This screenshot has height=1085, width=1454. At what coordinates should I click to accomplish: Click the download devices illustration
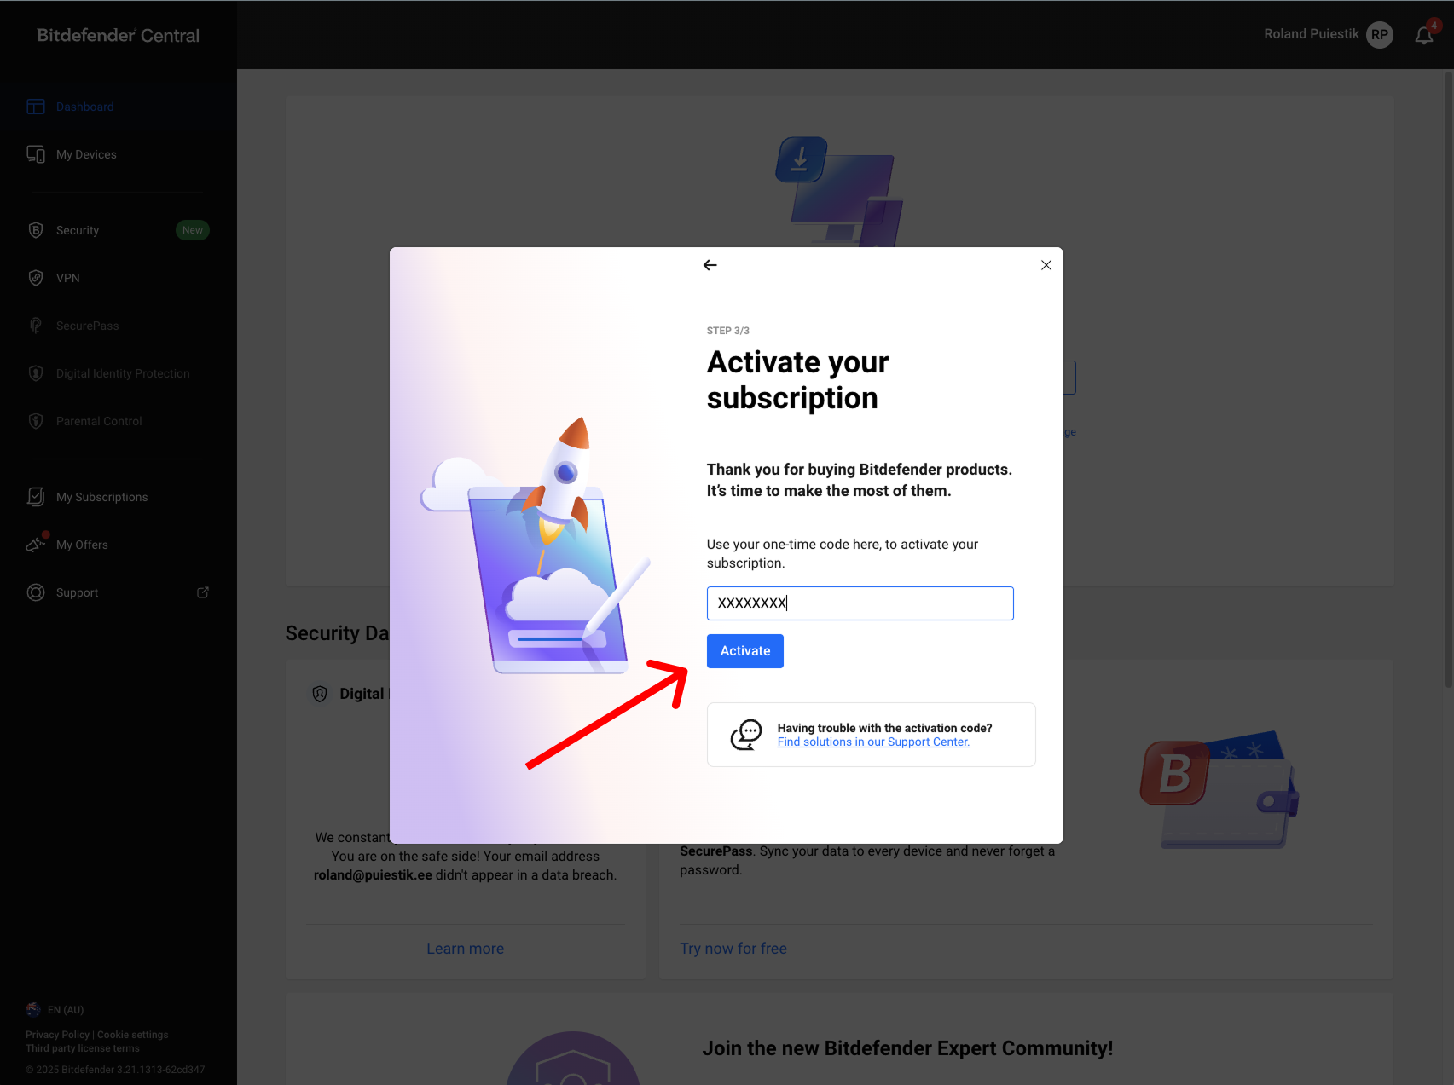point(839,192)
